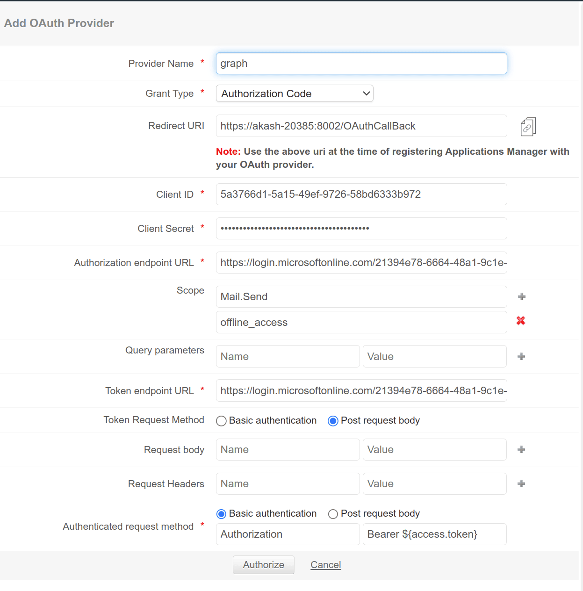Click the Request Headers Value field
The width and height of the screenshot is (583, 591).
[x=434, y=483]
